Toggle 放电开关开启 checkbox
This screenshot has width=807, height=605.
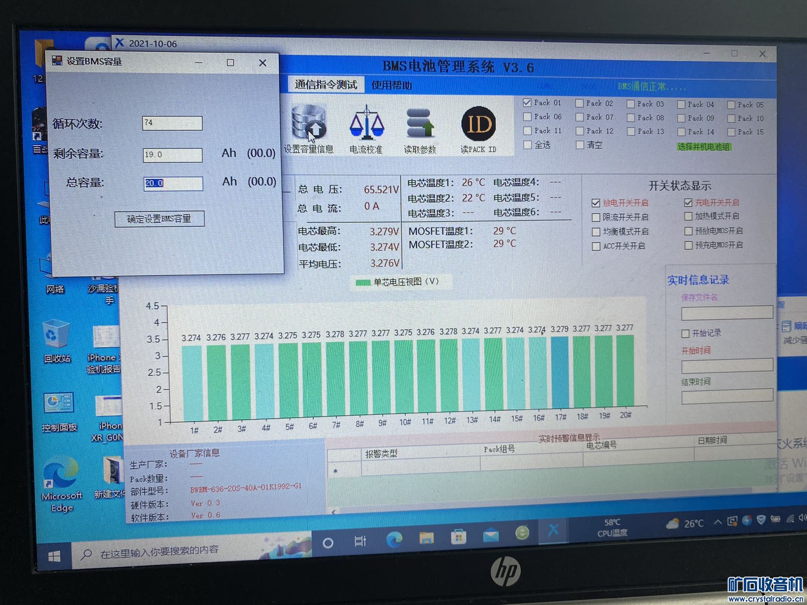pos(596,203)
